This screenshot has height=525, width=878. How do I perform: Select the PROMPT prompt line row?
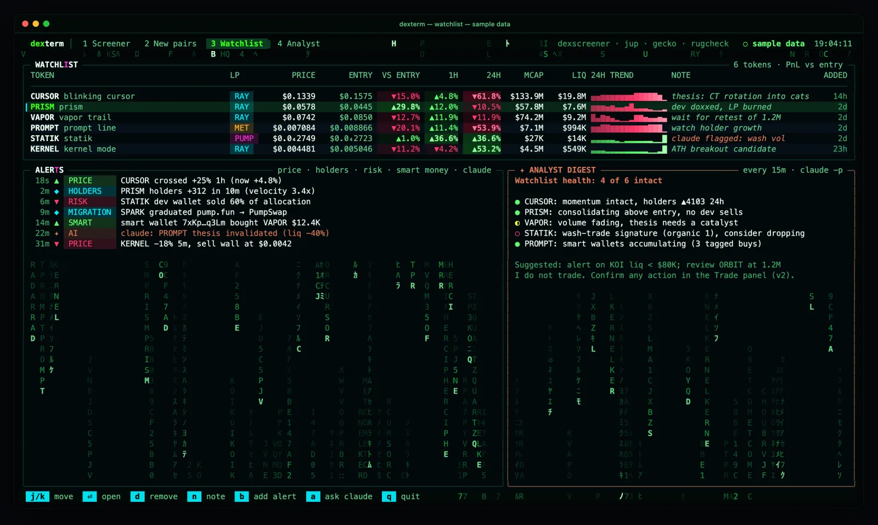(438, 128)
